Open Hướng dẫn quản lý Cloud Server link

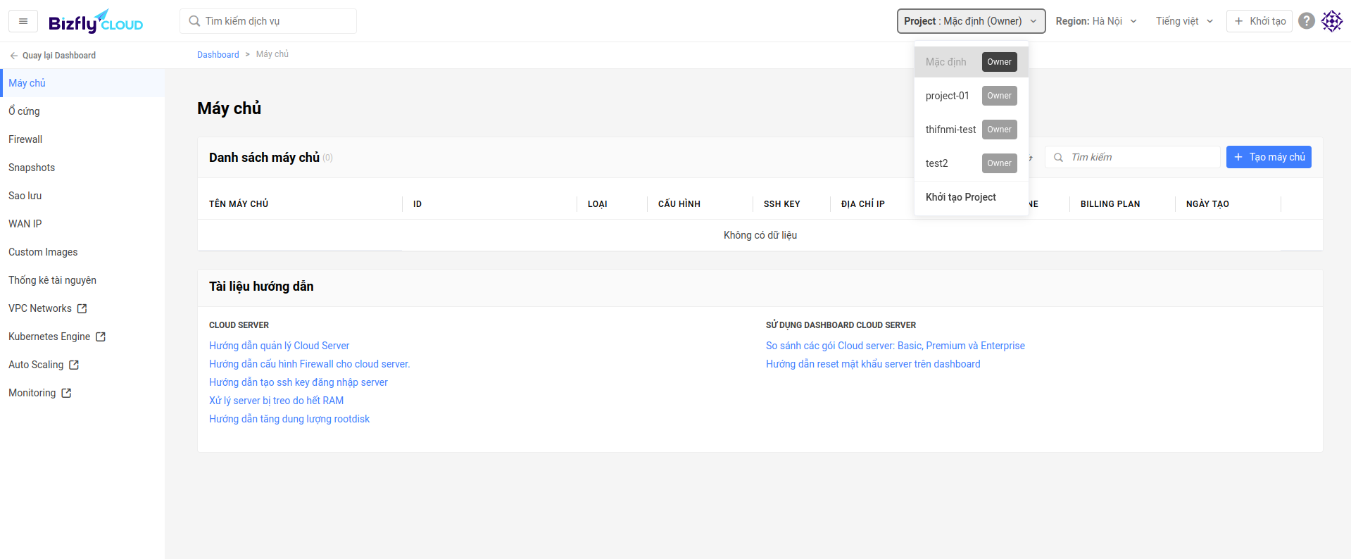point(279,346)
